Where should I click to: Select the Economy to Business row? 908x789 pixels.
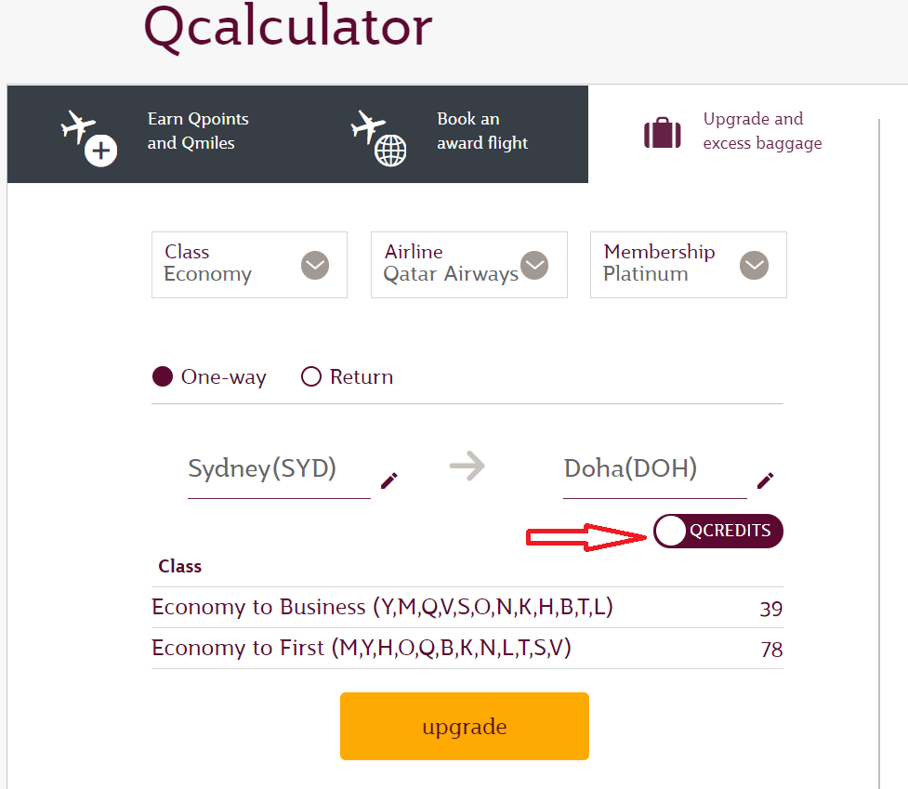(467, 608)
